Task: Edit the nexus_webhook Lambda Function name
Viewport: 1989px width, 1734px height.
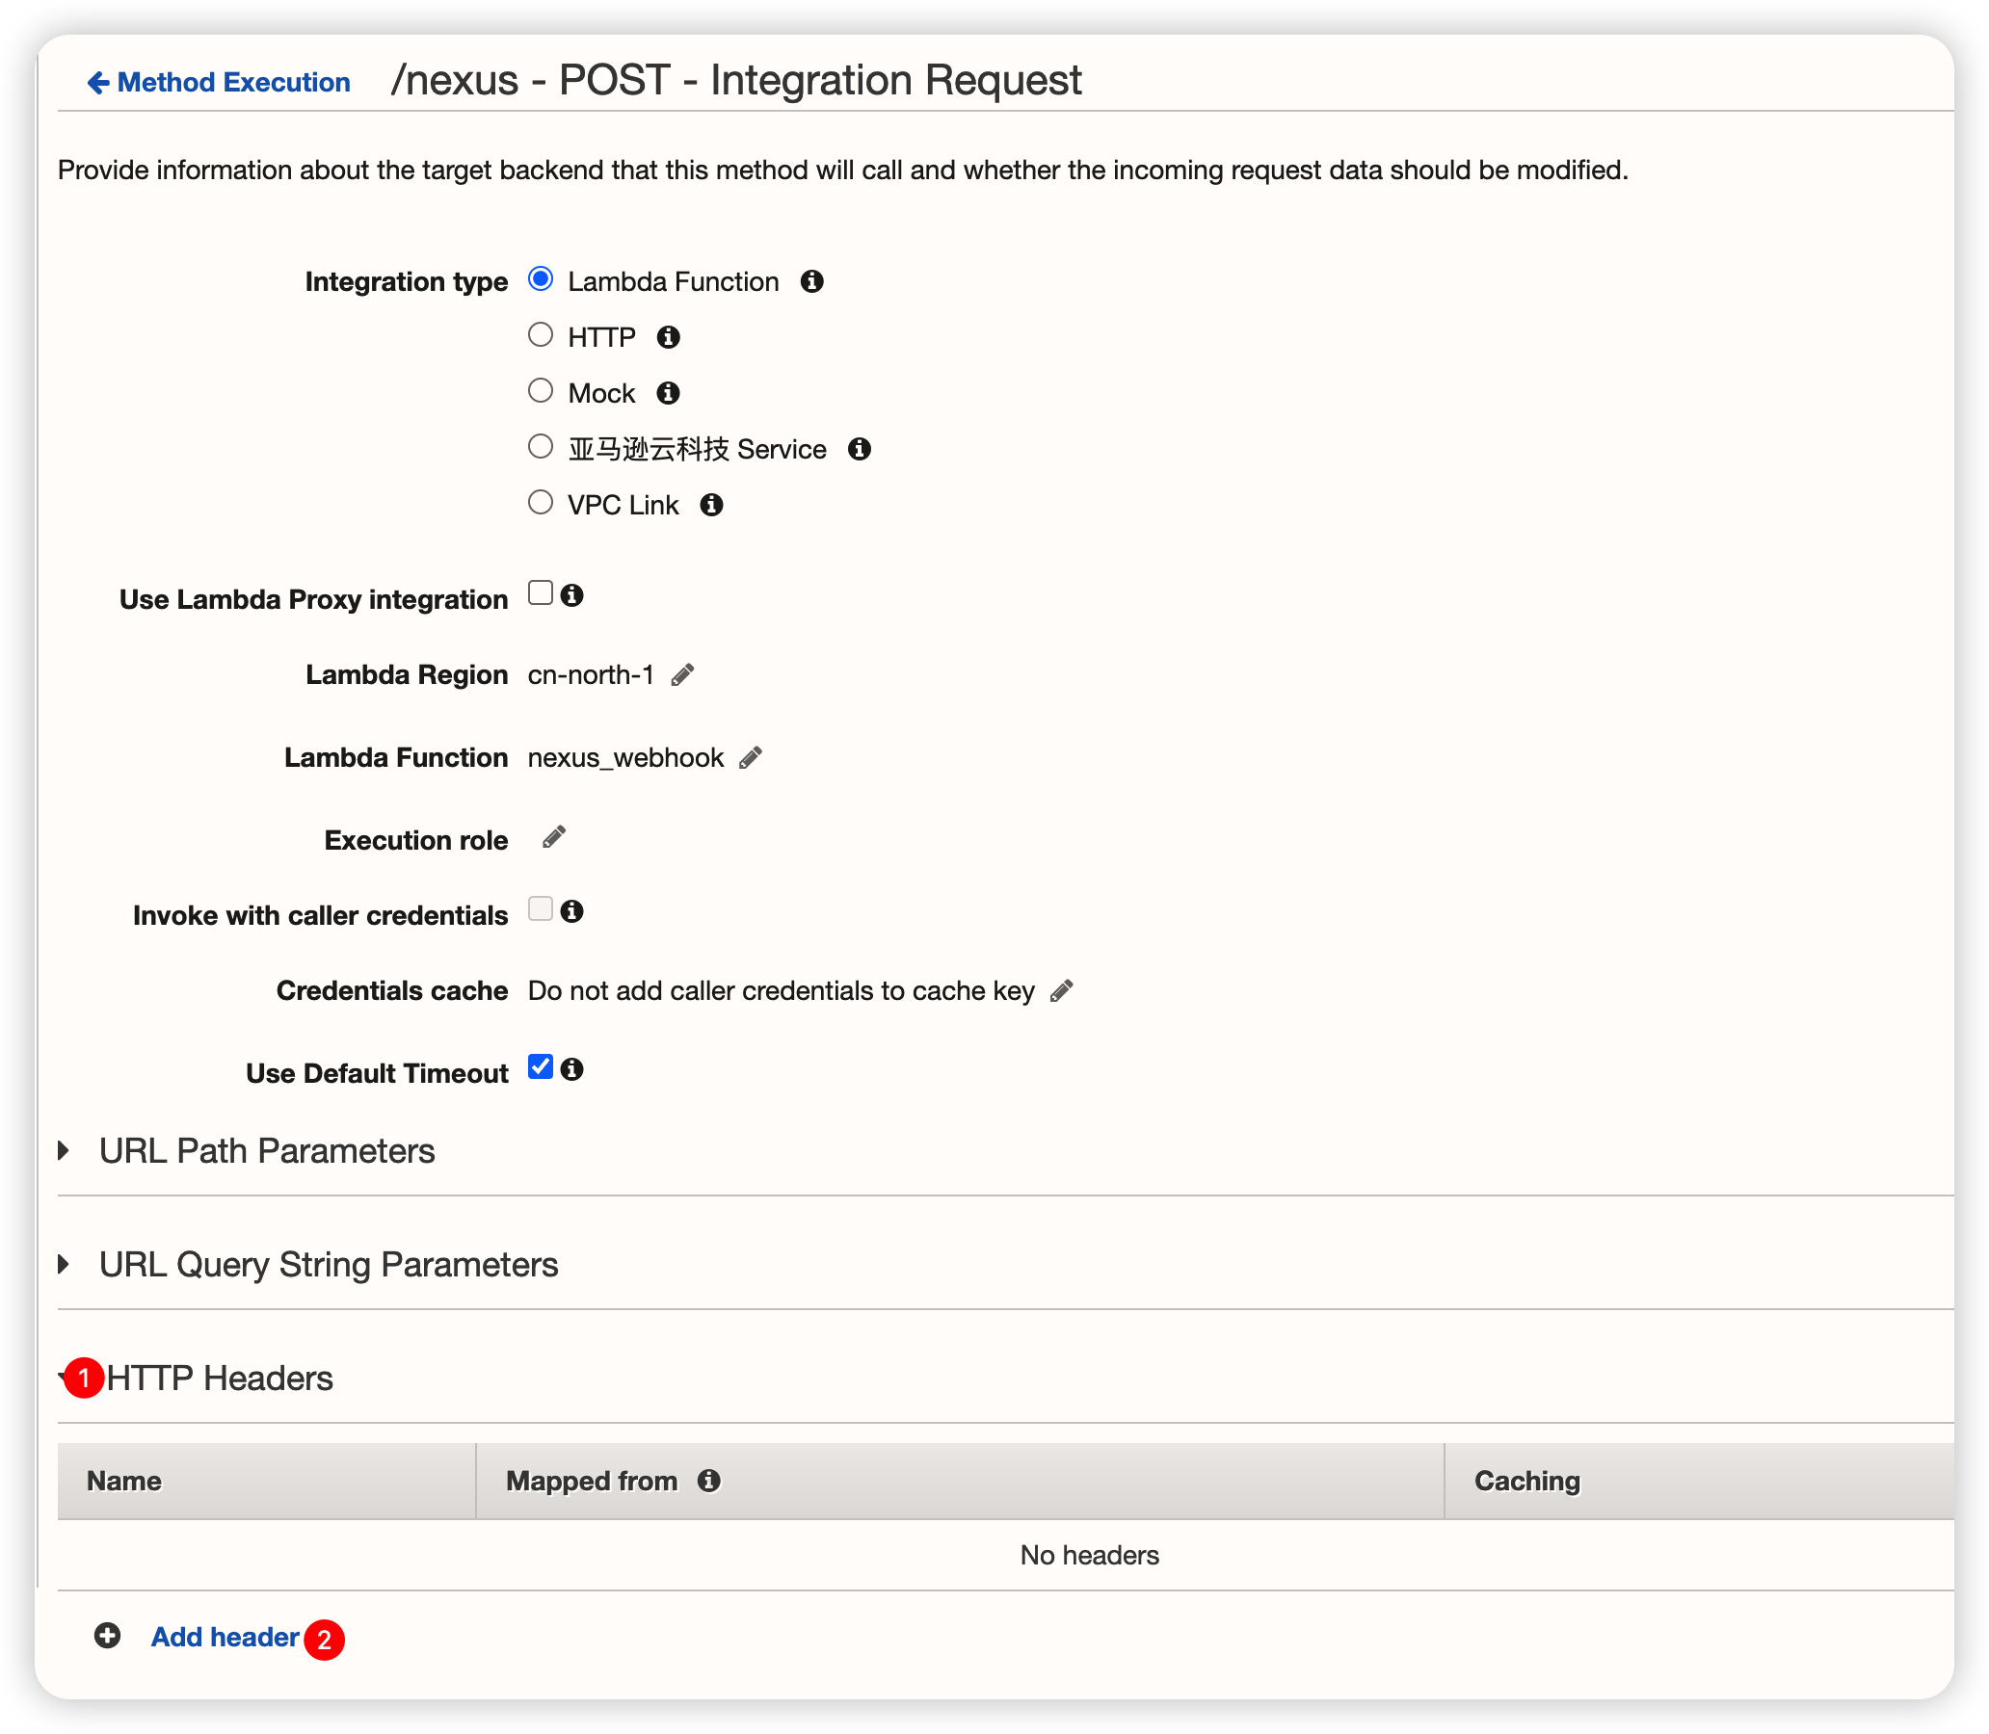Action: (x=750, y=757)
